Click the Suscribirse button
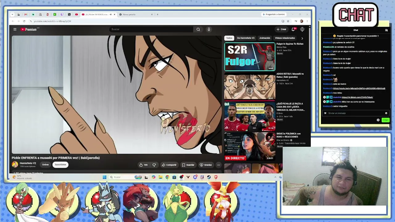Viewport: 395px width, 222px height. pos(60,165)
